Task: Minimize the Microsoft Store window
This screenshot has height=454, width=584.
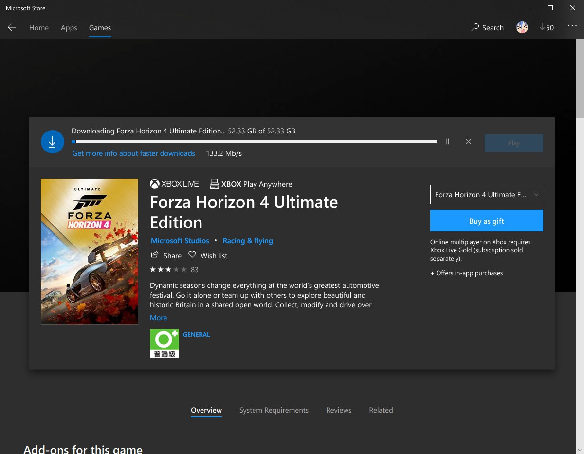Action: pyautogui.click(x=528, y=8)
